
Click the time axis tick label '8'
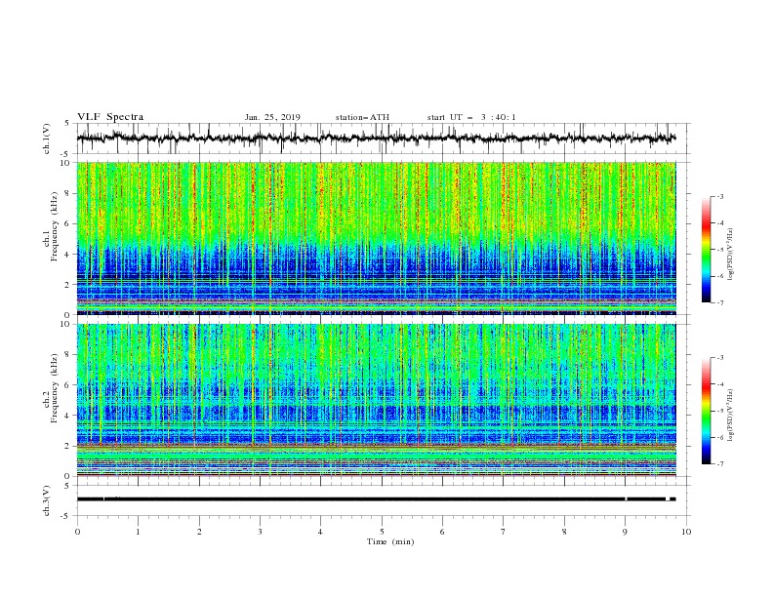(x=564, y=532)
